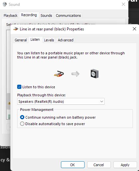139x171 pixels.
Task: Uncheck Listen to this device
Action: [x=19, y=87]
